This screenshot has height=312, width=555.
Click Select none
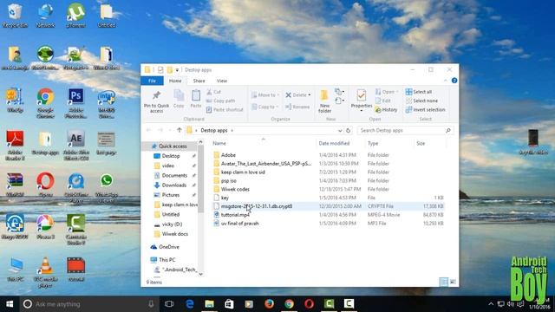click(421, 101)
